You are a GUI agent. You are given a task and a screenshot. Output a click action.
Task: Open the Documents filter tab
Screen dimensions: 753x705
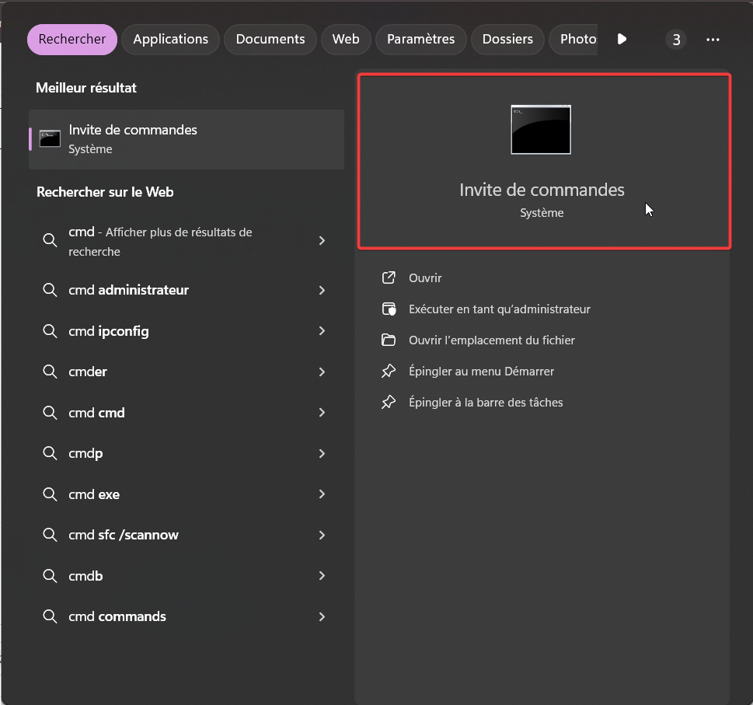pos(270,40)
